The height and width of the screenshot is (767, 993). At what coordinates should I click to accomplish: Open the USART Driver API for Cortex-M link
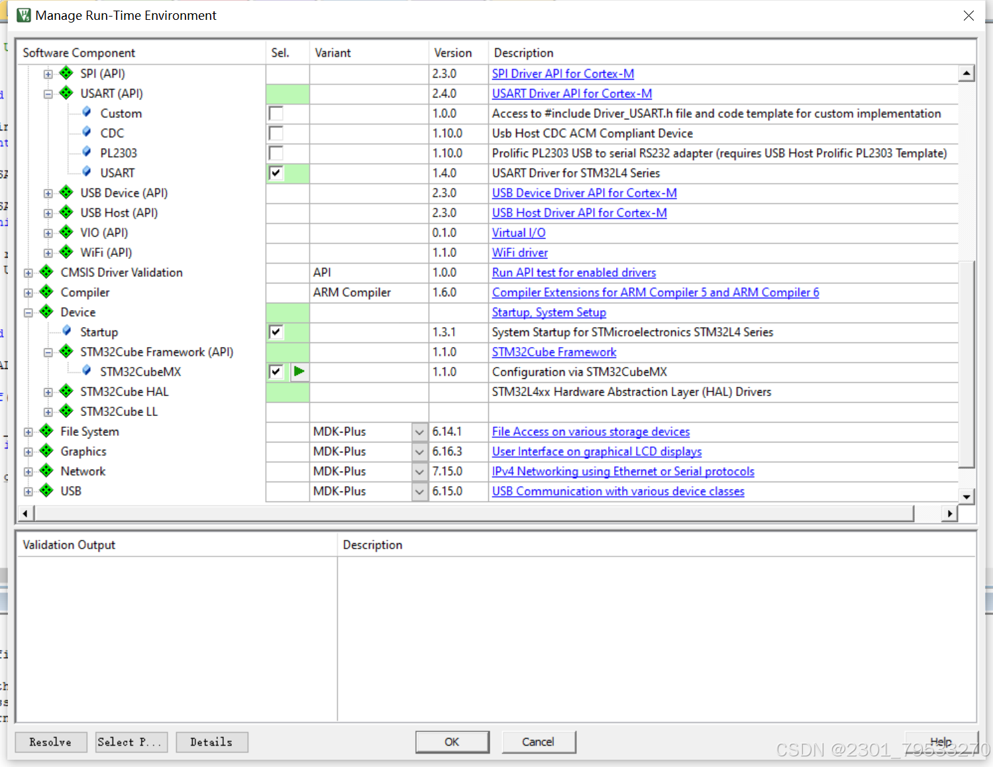point(571,93)
